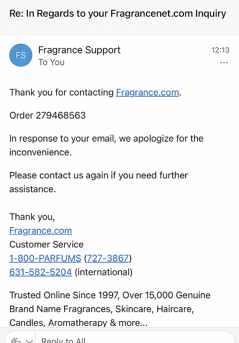Open the three-dot more options menu

pyautogui.click(x=224, y=63)
